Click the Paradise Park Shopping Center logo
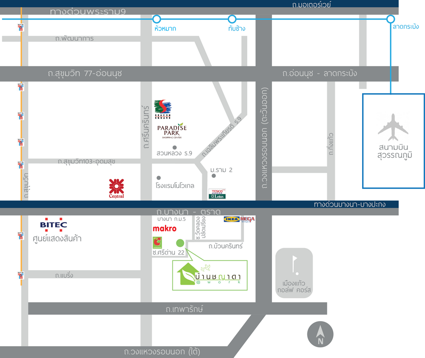The width and height of the screenshot is (425, 358). pos(172,131)
